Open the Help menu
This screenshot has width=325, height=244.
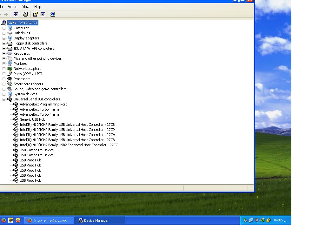coord(37,7)
